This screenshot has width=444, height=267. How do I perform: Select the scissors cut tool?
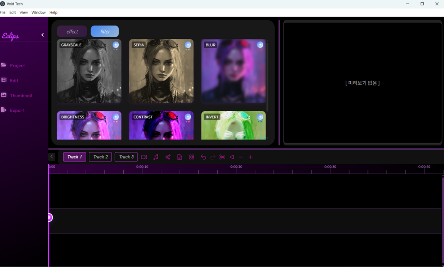[x=222, y=157]
